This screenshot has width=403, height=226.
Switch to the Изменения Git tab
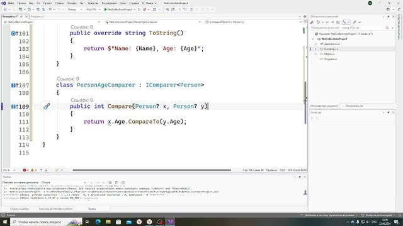point(354,106)
